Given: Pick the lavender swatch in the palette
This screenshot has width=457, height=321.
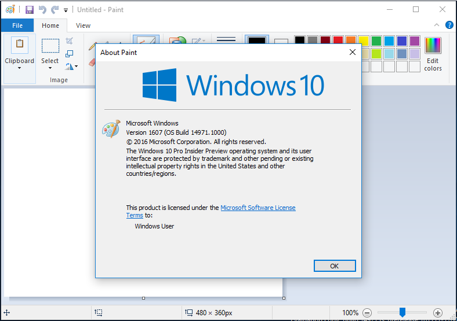Looking at the screenshot, I should point(415,54).
